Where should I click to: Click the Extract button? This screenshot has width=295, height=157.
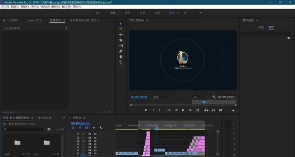(x=213, y=110)
